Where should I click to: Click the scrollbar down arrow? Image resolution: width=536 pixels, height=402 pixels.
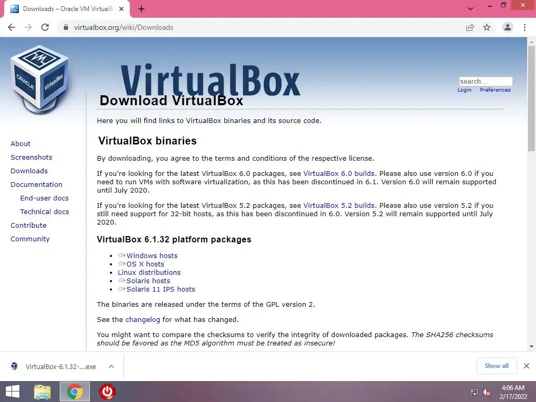[531, 347]
